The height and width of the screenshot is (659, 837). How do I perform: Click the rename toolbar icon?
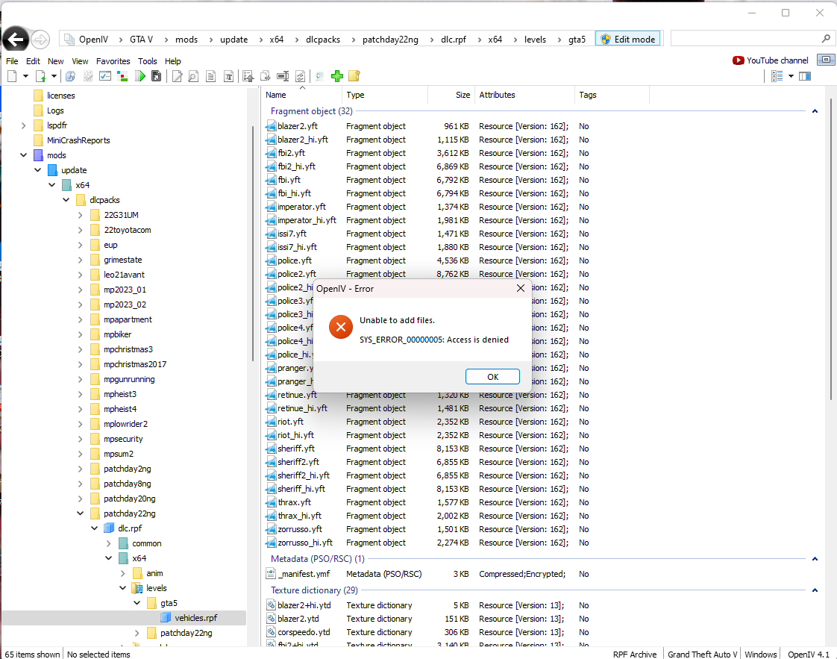coord(283,76)
